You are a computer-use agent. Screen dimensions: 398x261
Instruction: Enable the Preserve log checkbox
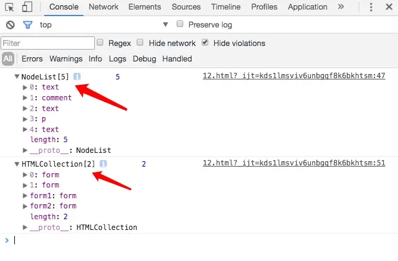click(180, 24)
